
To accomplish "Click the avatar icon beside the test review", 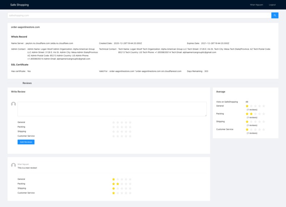I will pos(13,165).
